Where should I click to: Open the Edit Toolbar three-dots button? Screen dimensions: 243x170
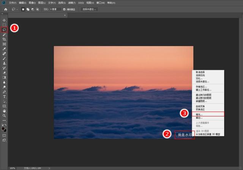tap(4, 120)
